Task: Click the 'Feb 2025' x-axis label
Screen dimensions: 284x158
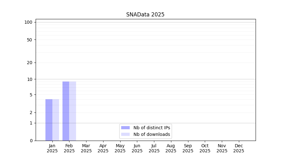Action: pos(69,148)
